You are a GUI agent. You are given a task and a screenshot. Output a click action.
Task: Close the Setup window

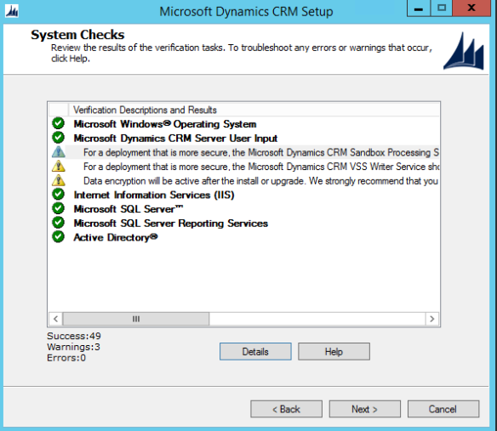[x=471, y=9]
